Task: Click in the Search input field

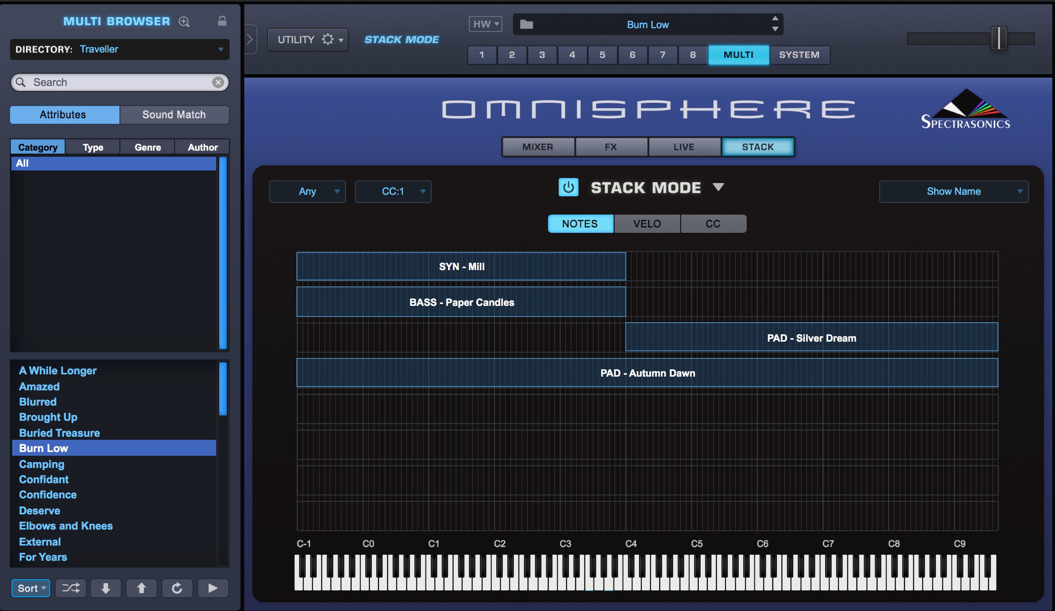Action: 120,82
